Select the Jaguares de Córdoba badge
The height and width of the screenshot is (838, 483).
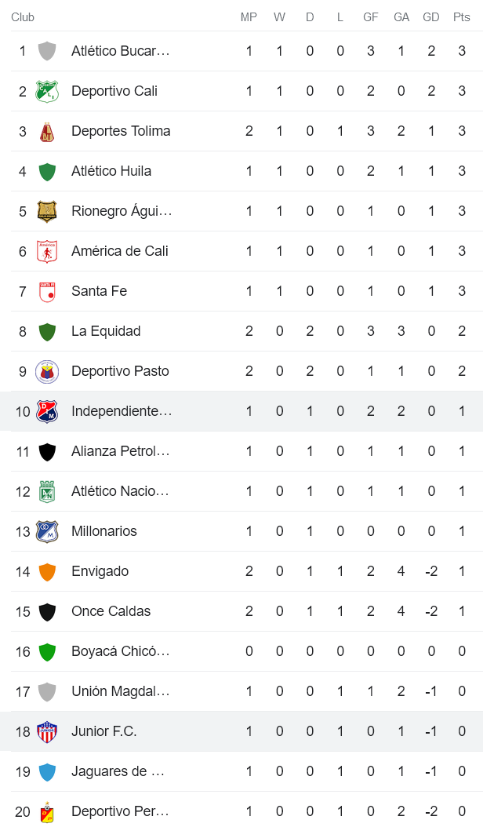point(47,771)
